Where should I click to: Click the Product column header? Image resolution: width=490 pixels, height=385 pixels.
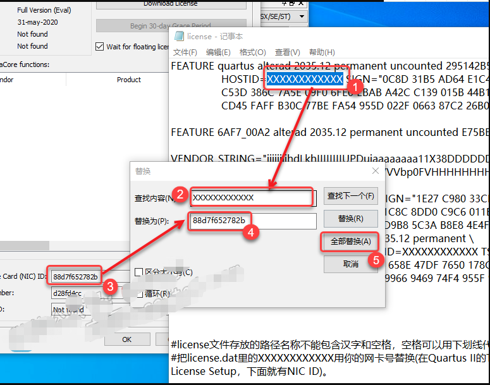[129, 80]
